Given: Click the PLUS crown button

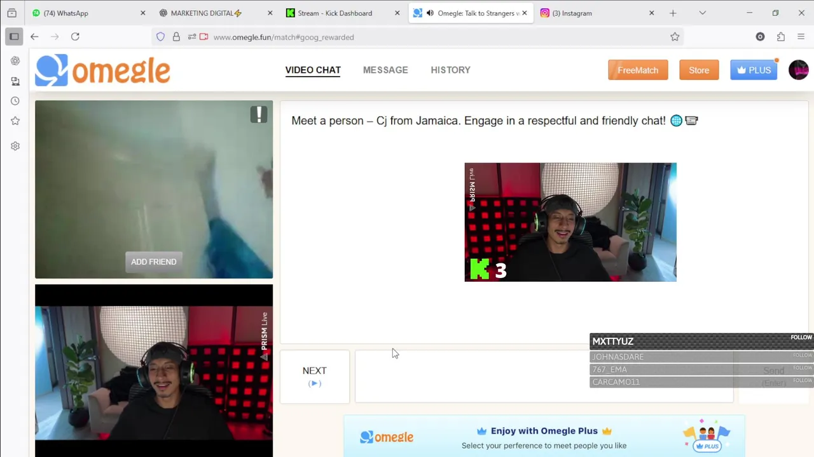Looking at the screenshot, I should coord(754,70).
